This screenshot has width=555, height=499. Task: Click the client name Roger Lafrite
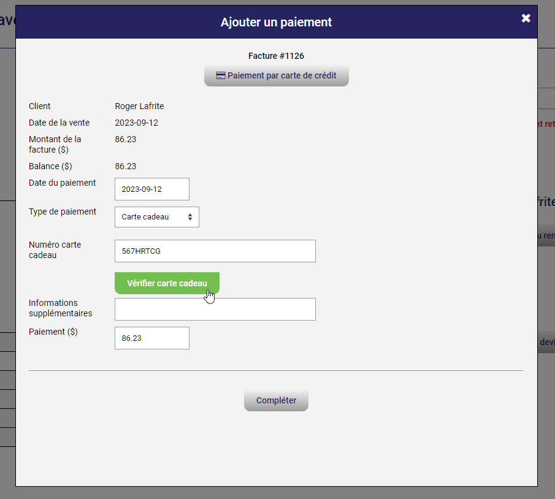pos(139,106)
